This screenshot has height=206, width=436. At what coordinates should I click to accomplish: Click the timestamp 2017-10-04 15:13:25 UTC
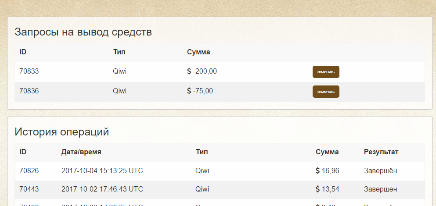click(102, 170)
